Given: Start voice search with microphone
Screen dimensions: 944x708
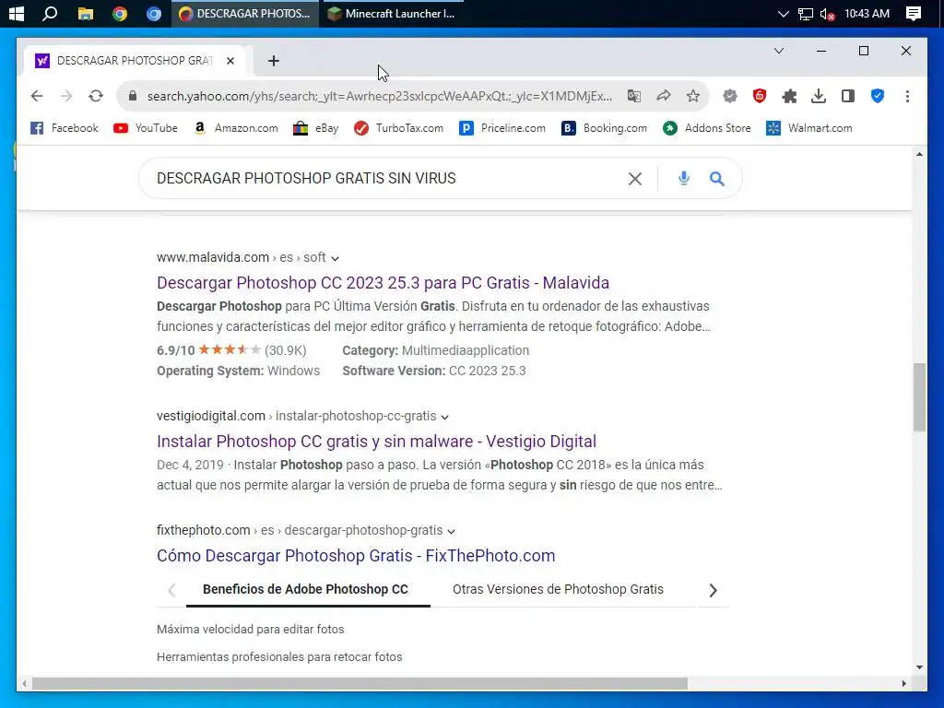Looking at the screenshot, I should [x=683, y=178].
